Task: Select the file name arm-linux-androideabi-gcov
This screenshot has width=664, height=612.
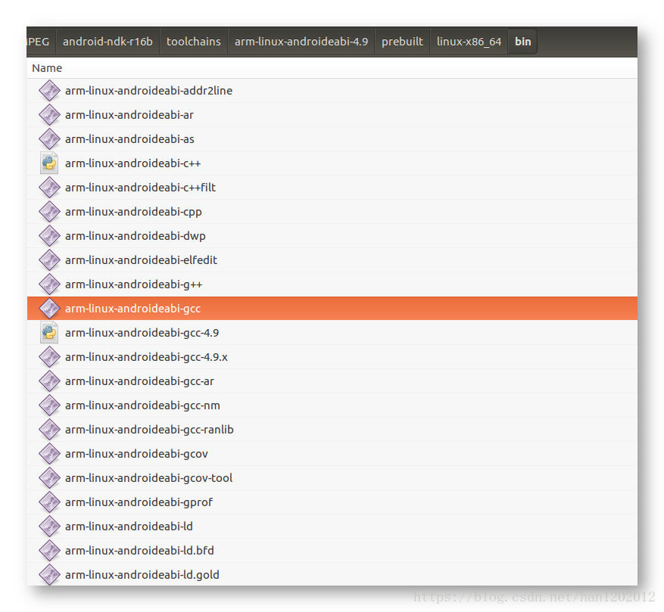Action: click(x=136, y=454)
